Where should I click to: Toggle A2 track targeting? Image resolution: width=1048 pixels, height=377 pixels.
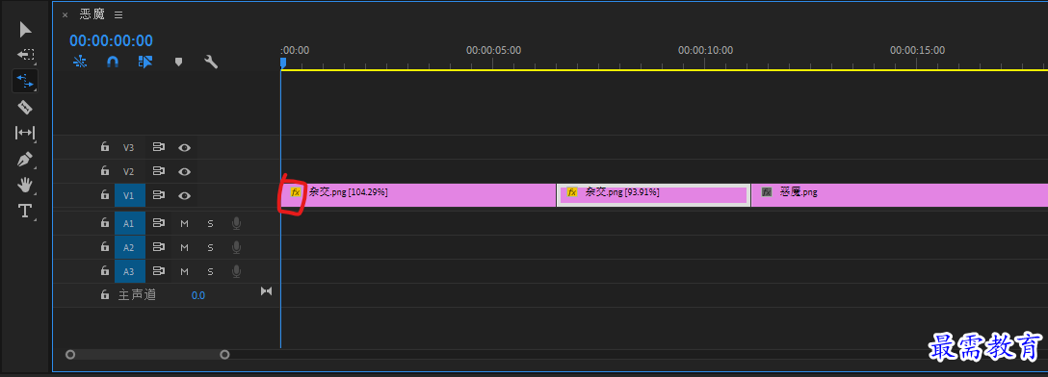tap(129, 247)
